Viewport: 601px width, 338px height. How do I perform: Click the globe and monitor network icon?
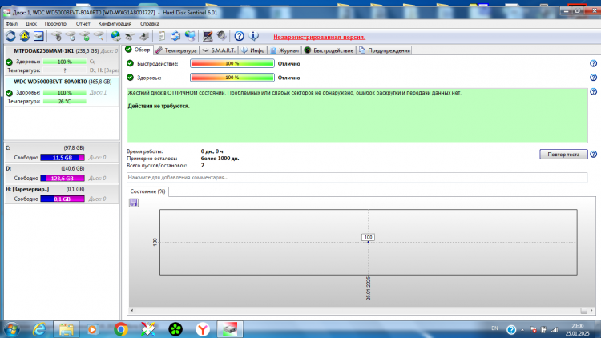click(190, 36)
